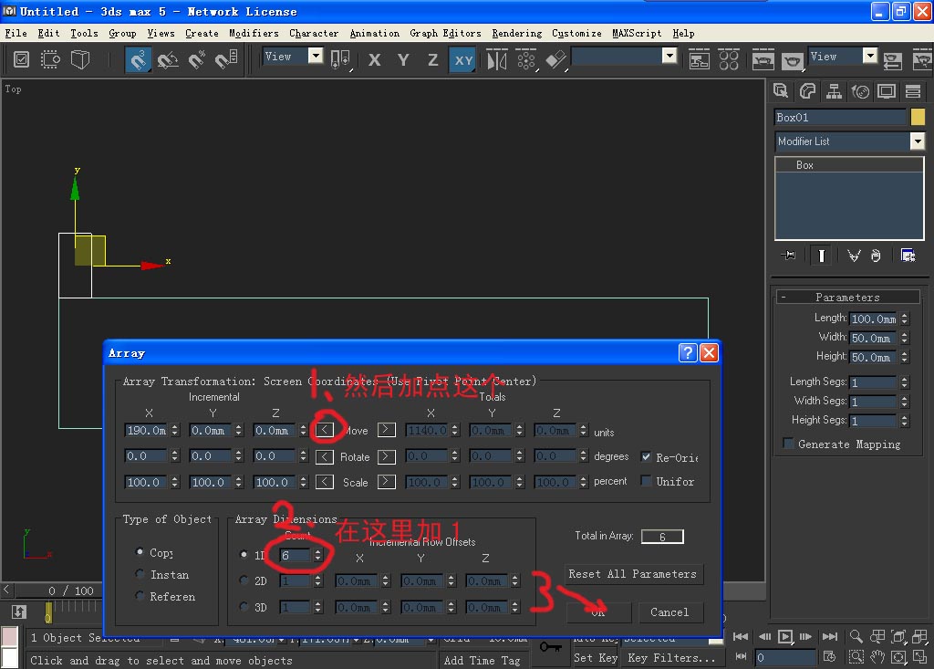Screen dimensions: 934x669
Task: Select the 2D array dimension radio button
Action: (x=244, y=580)
